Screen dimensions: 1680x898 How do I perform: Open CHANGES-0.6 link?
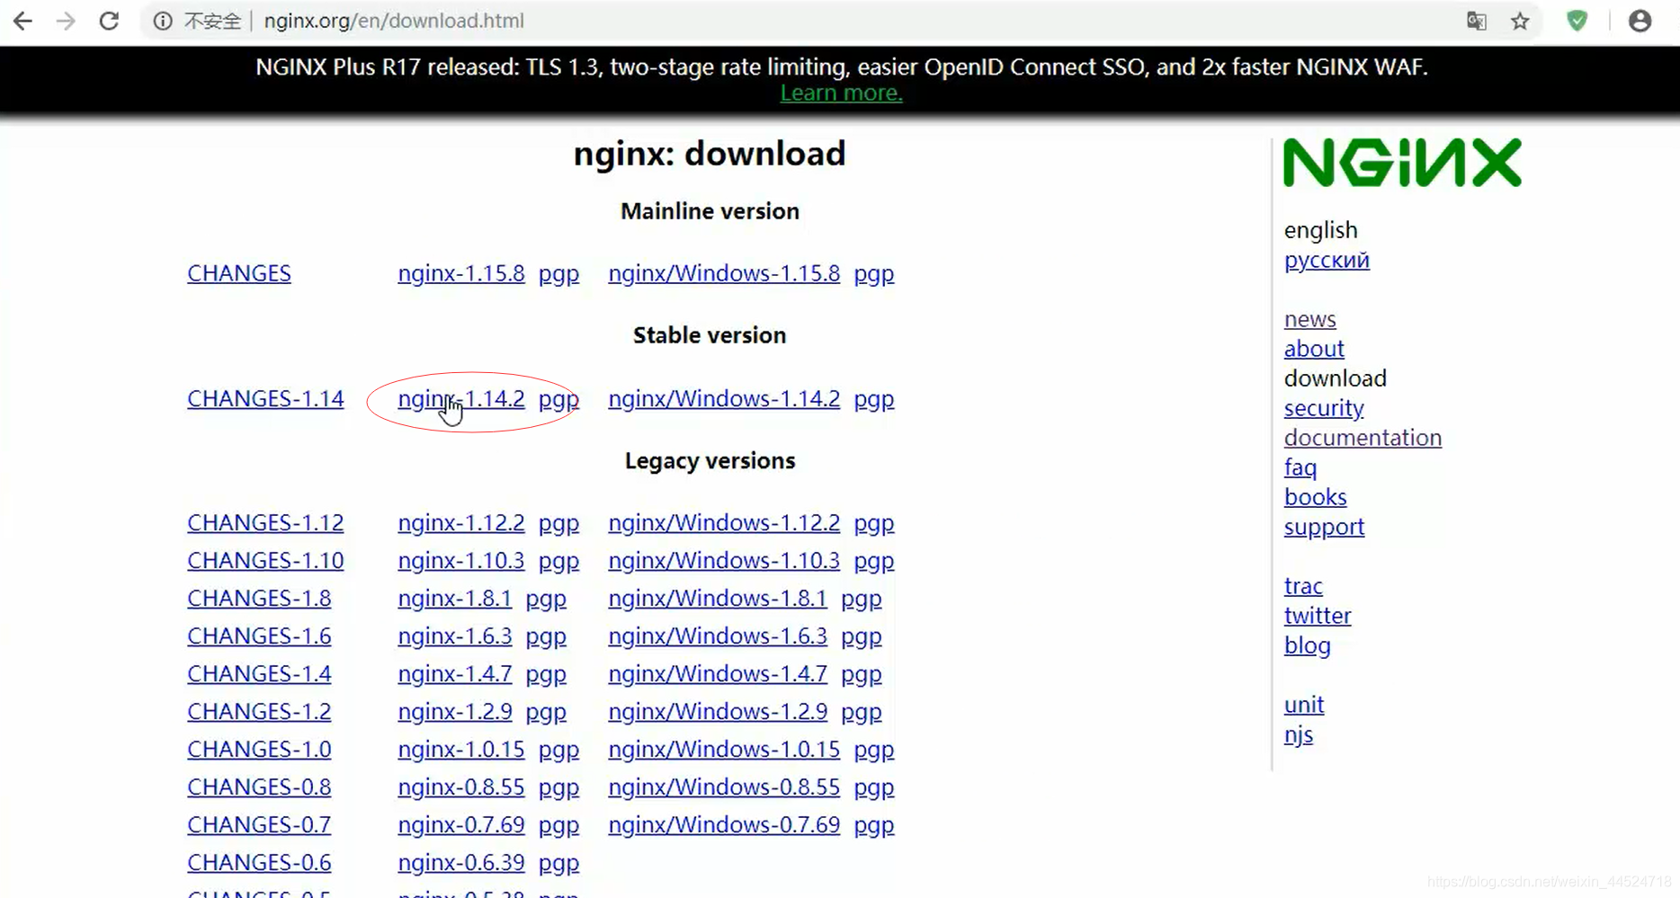click(x=259, y=862)
